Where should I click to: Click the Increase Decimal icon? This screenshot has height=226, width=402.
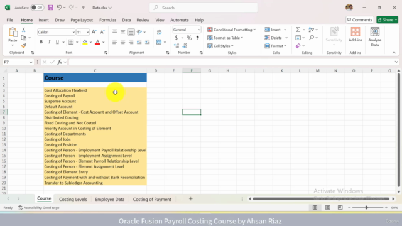pos(177,46)
